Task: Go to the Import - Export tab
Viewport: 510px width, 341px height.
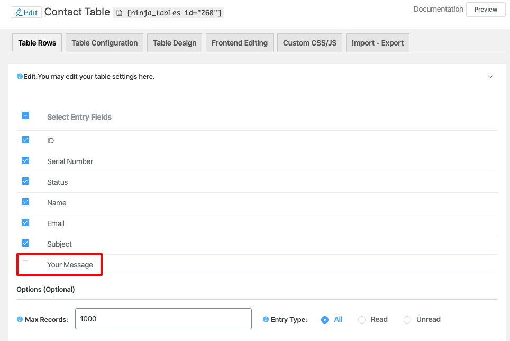Action: point(378,43)
